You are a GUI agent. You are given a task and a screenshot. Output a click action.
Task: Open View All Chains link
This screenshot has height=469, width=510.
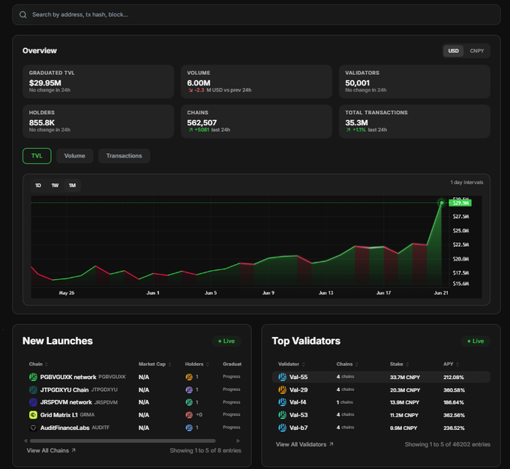pos(51,450)
